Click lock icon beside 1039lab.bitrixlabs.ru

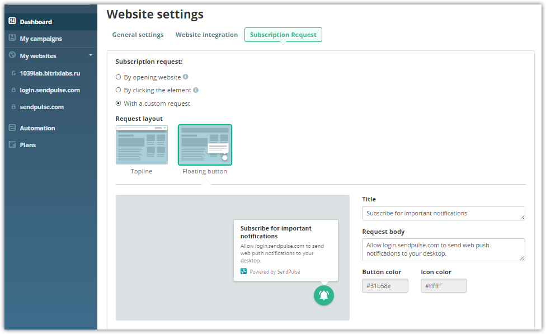13,73
